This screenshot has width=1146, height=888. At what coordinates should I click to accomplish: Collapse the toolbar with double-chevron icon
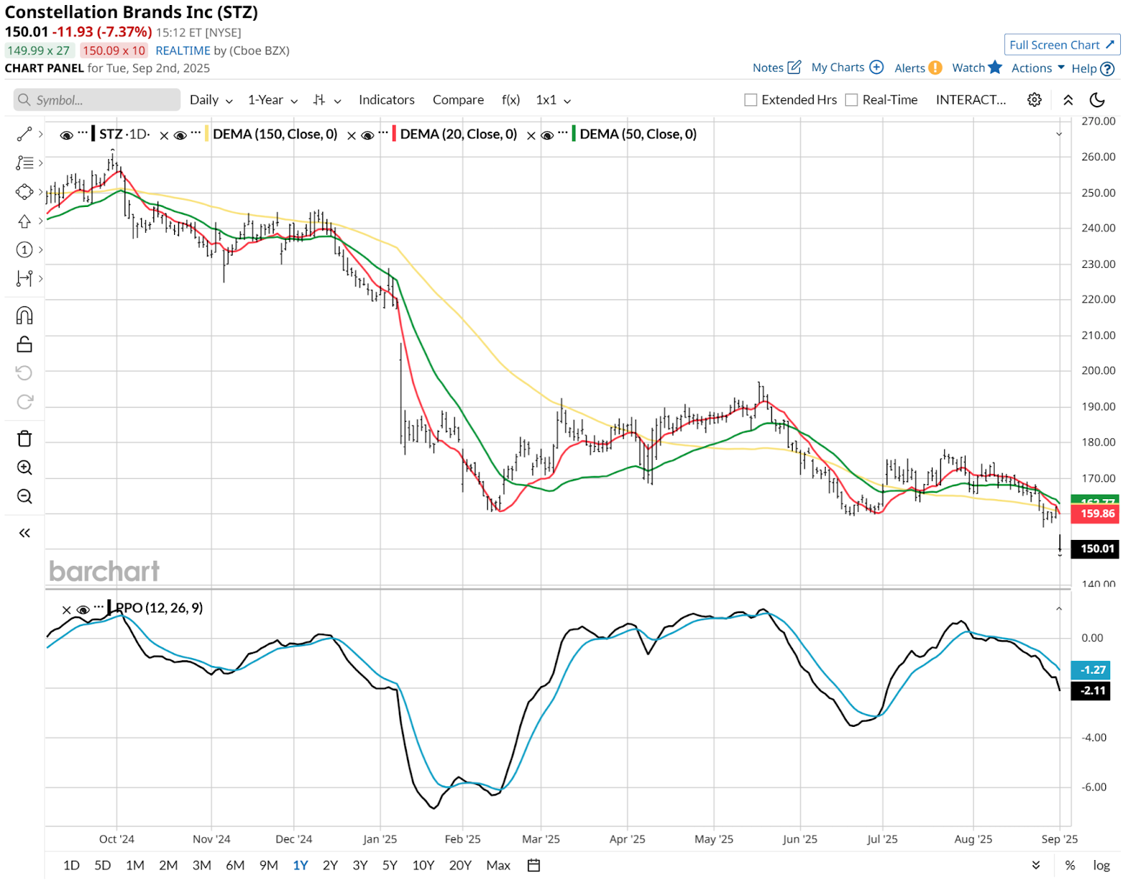[x=1068, y=100]
